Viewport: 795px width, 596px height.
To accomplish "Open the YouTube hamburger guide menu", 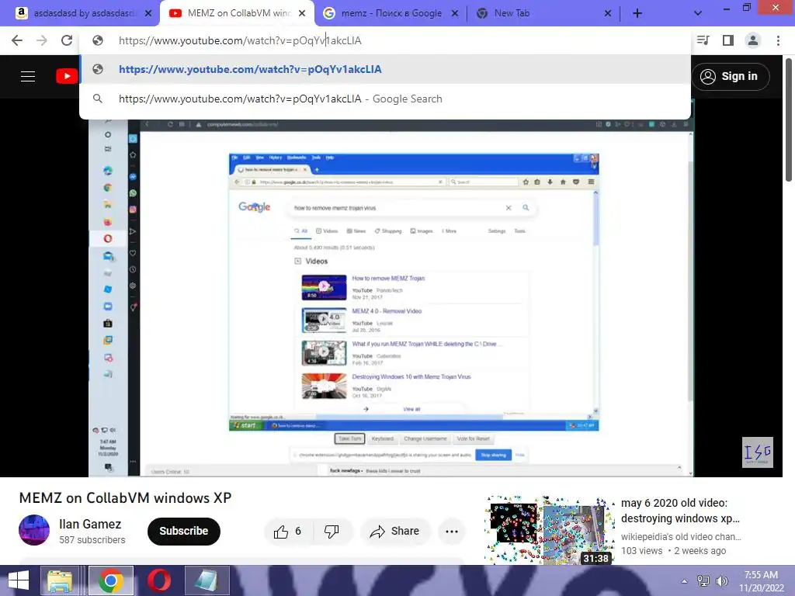I will coord(28,77).
